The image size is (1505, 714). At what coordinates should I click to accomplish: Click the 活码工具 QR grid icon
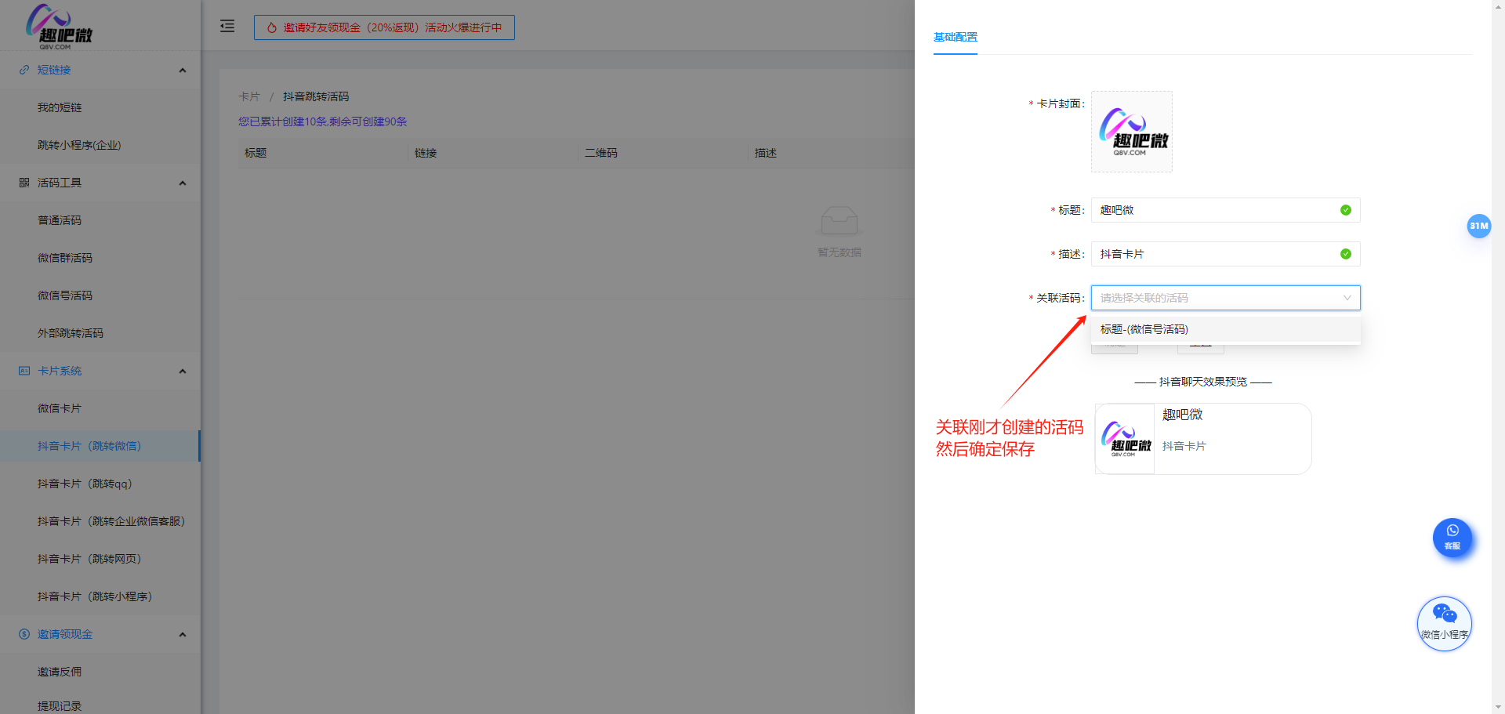pos(24,183)
